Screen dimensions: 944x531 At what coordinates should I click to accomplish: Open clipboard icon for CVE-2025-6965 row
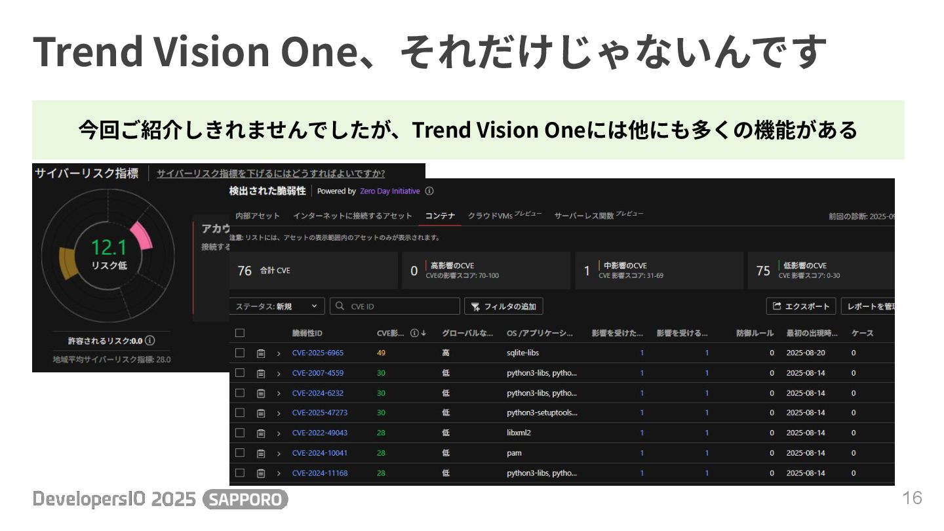pos(261,353)
